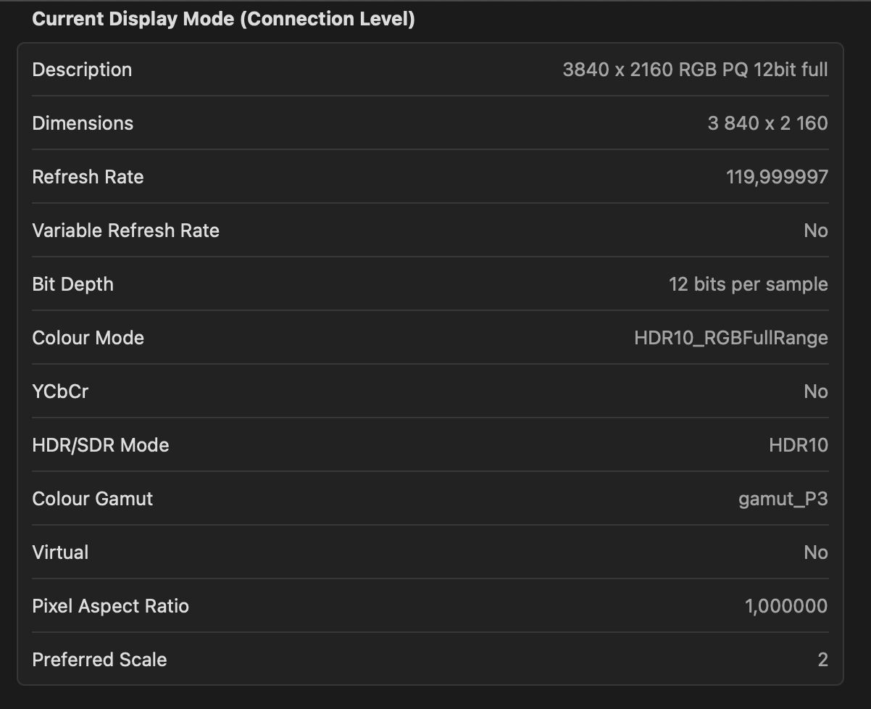Select the 'No' value in Virtual row
This screenshot has height=709, width=871.
click(x=816, y=552)
